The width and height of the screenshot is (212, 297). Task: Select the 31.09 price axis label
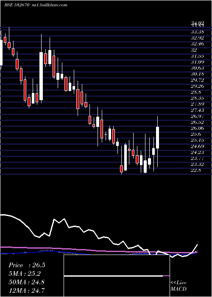click(x=198, y=62)
